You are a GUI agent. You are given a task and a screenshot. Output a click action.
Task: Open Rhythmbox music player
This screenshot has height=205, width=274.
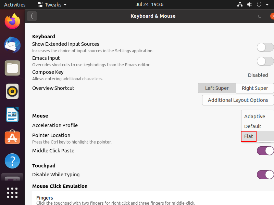[12, 91]
